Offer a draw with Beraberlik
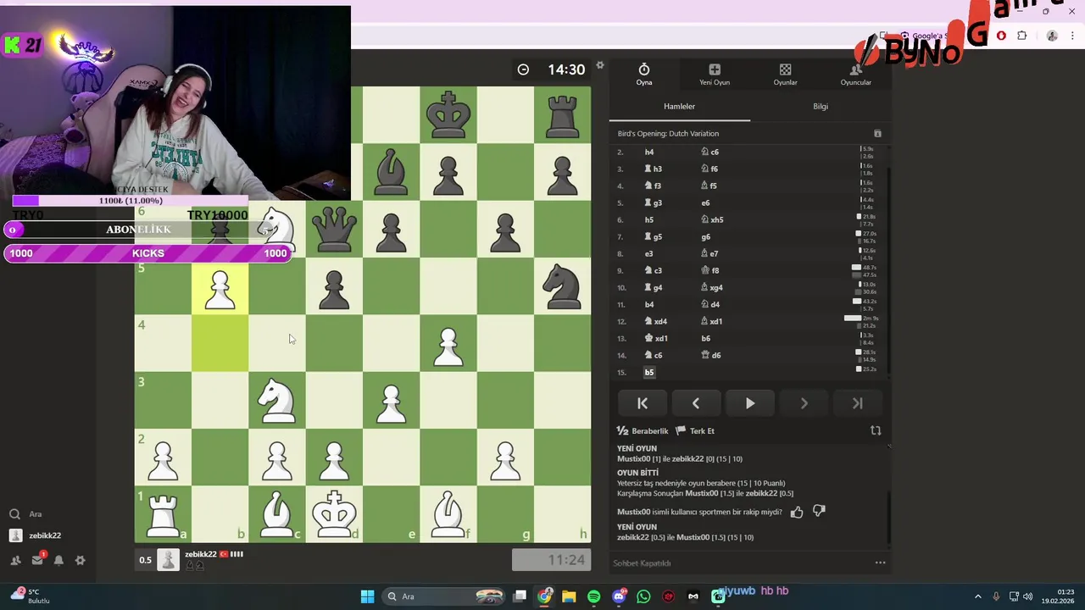The width and height of the screenshot is (1085, 610). point(643,431)
